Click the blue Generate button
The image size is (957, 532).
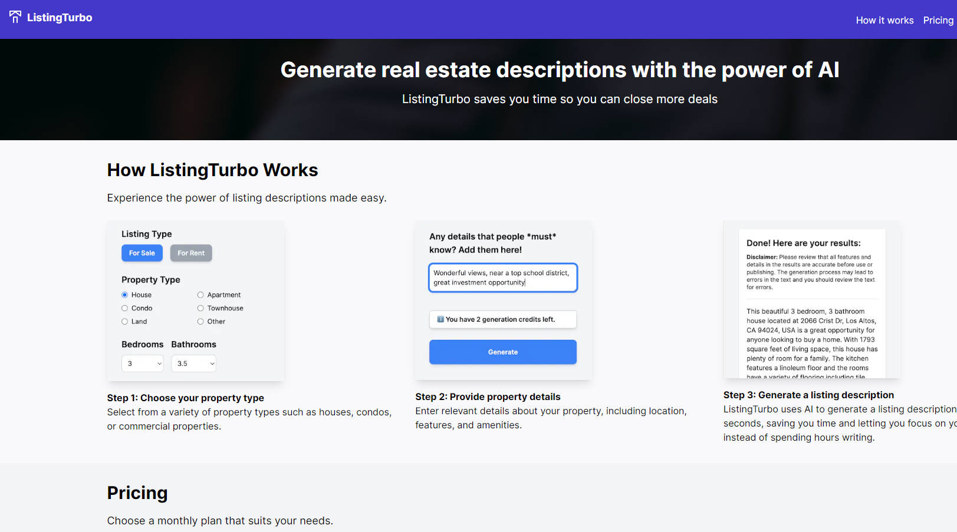click(x=503, y=352)
